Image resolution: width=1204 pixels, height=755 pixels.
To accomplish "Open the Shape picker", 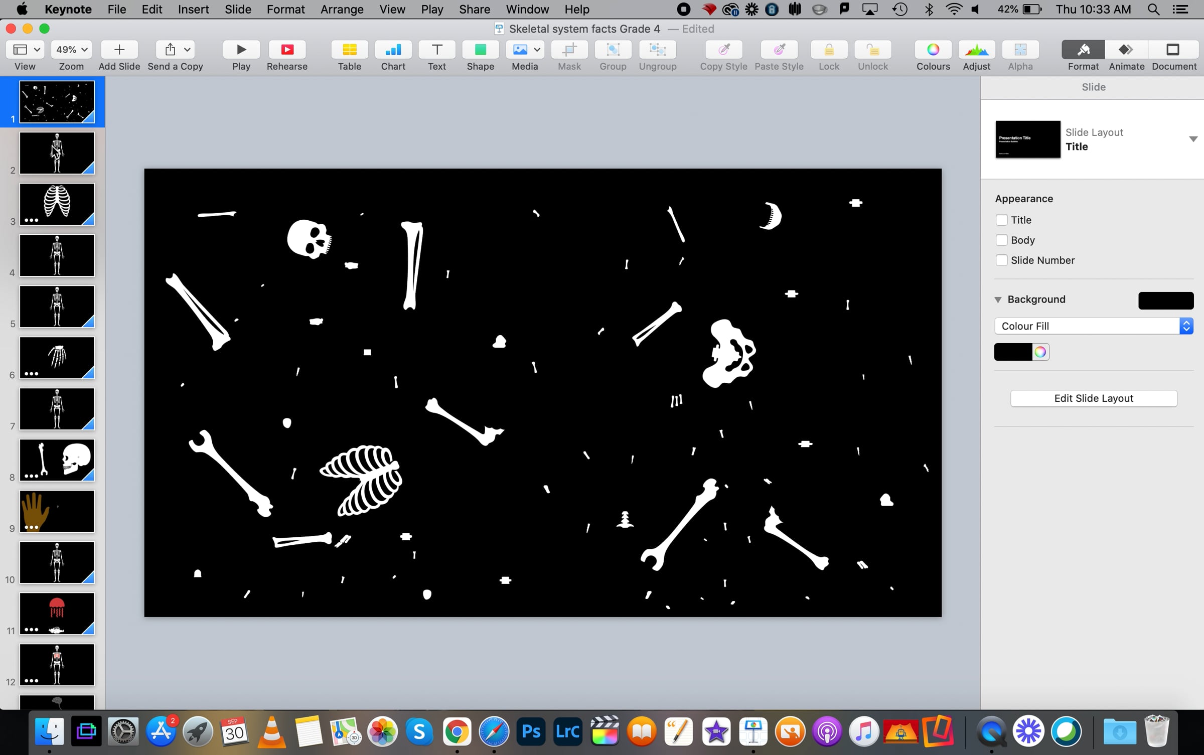I will [480, 50].
